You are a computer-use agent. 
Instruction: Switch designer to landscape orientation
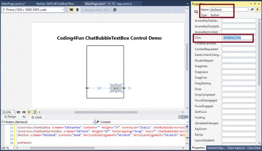[71, 10]
